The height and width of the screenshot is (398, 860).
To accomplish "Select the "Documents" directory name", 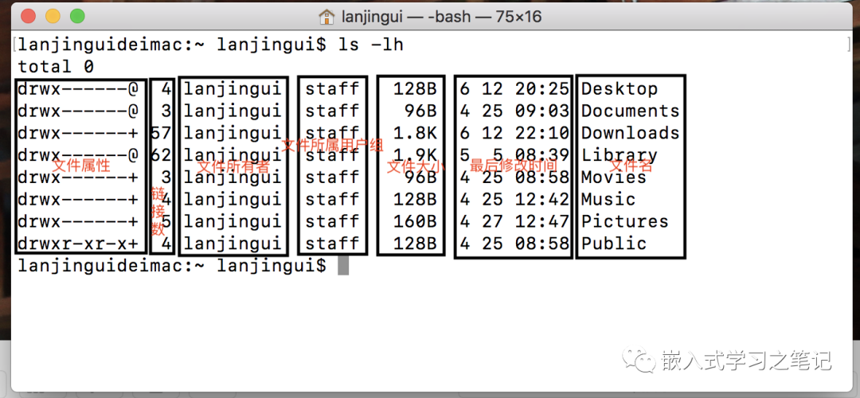I will 630,111.
